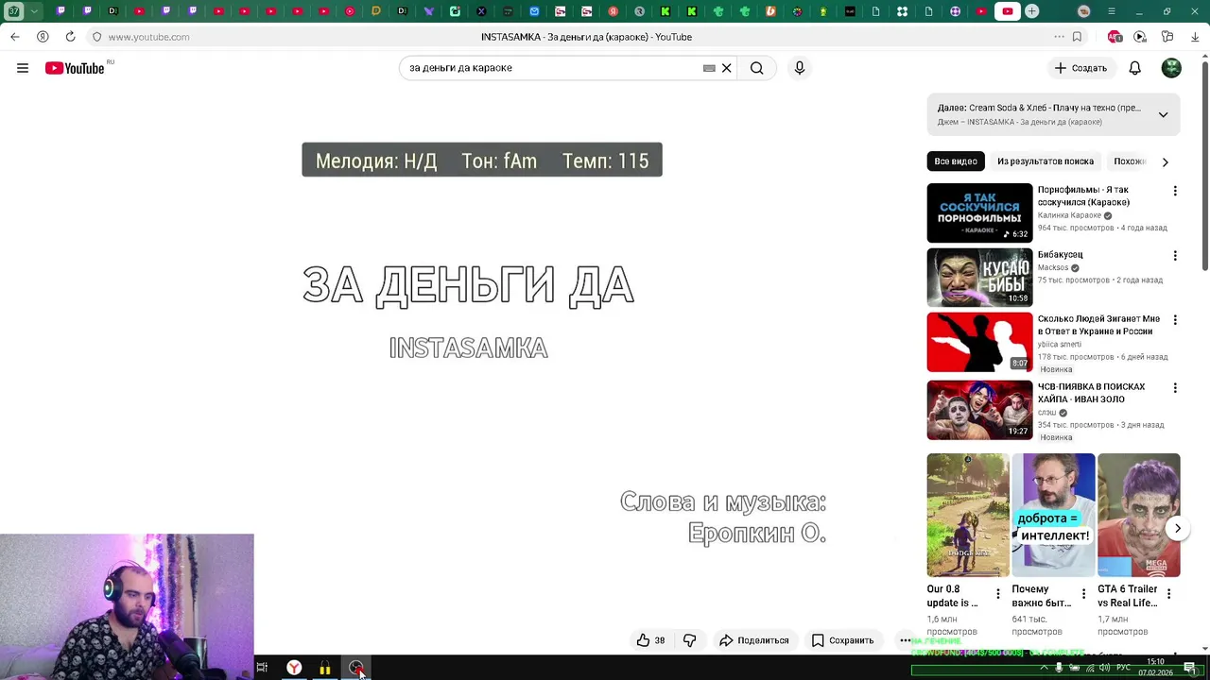This screenshot has width=1210, height=680.
Task: Open the yellow padlock taskbar app
Action: point(324,668)
